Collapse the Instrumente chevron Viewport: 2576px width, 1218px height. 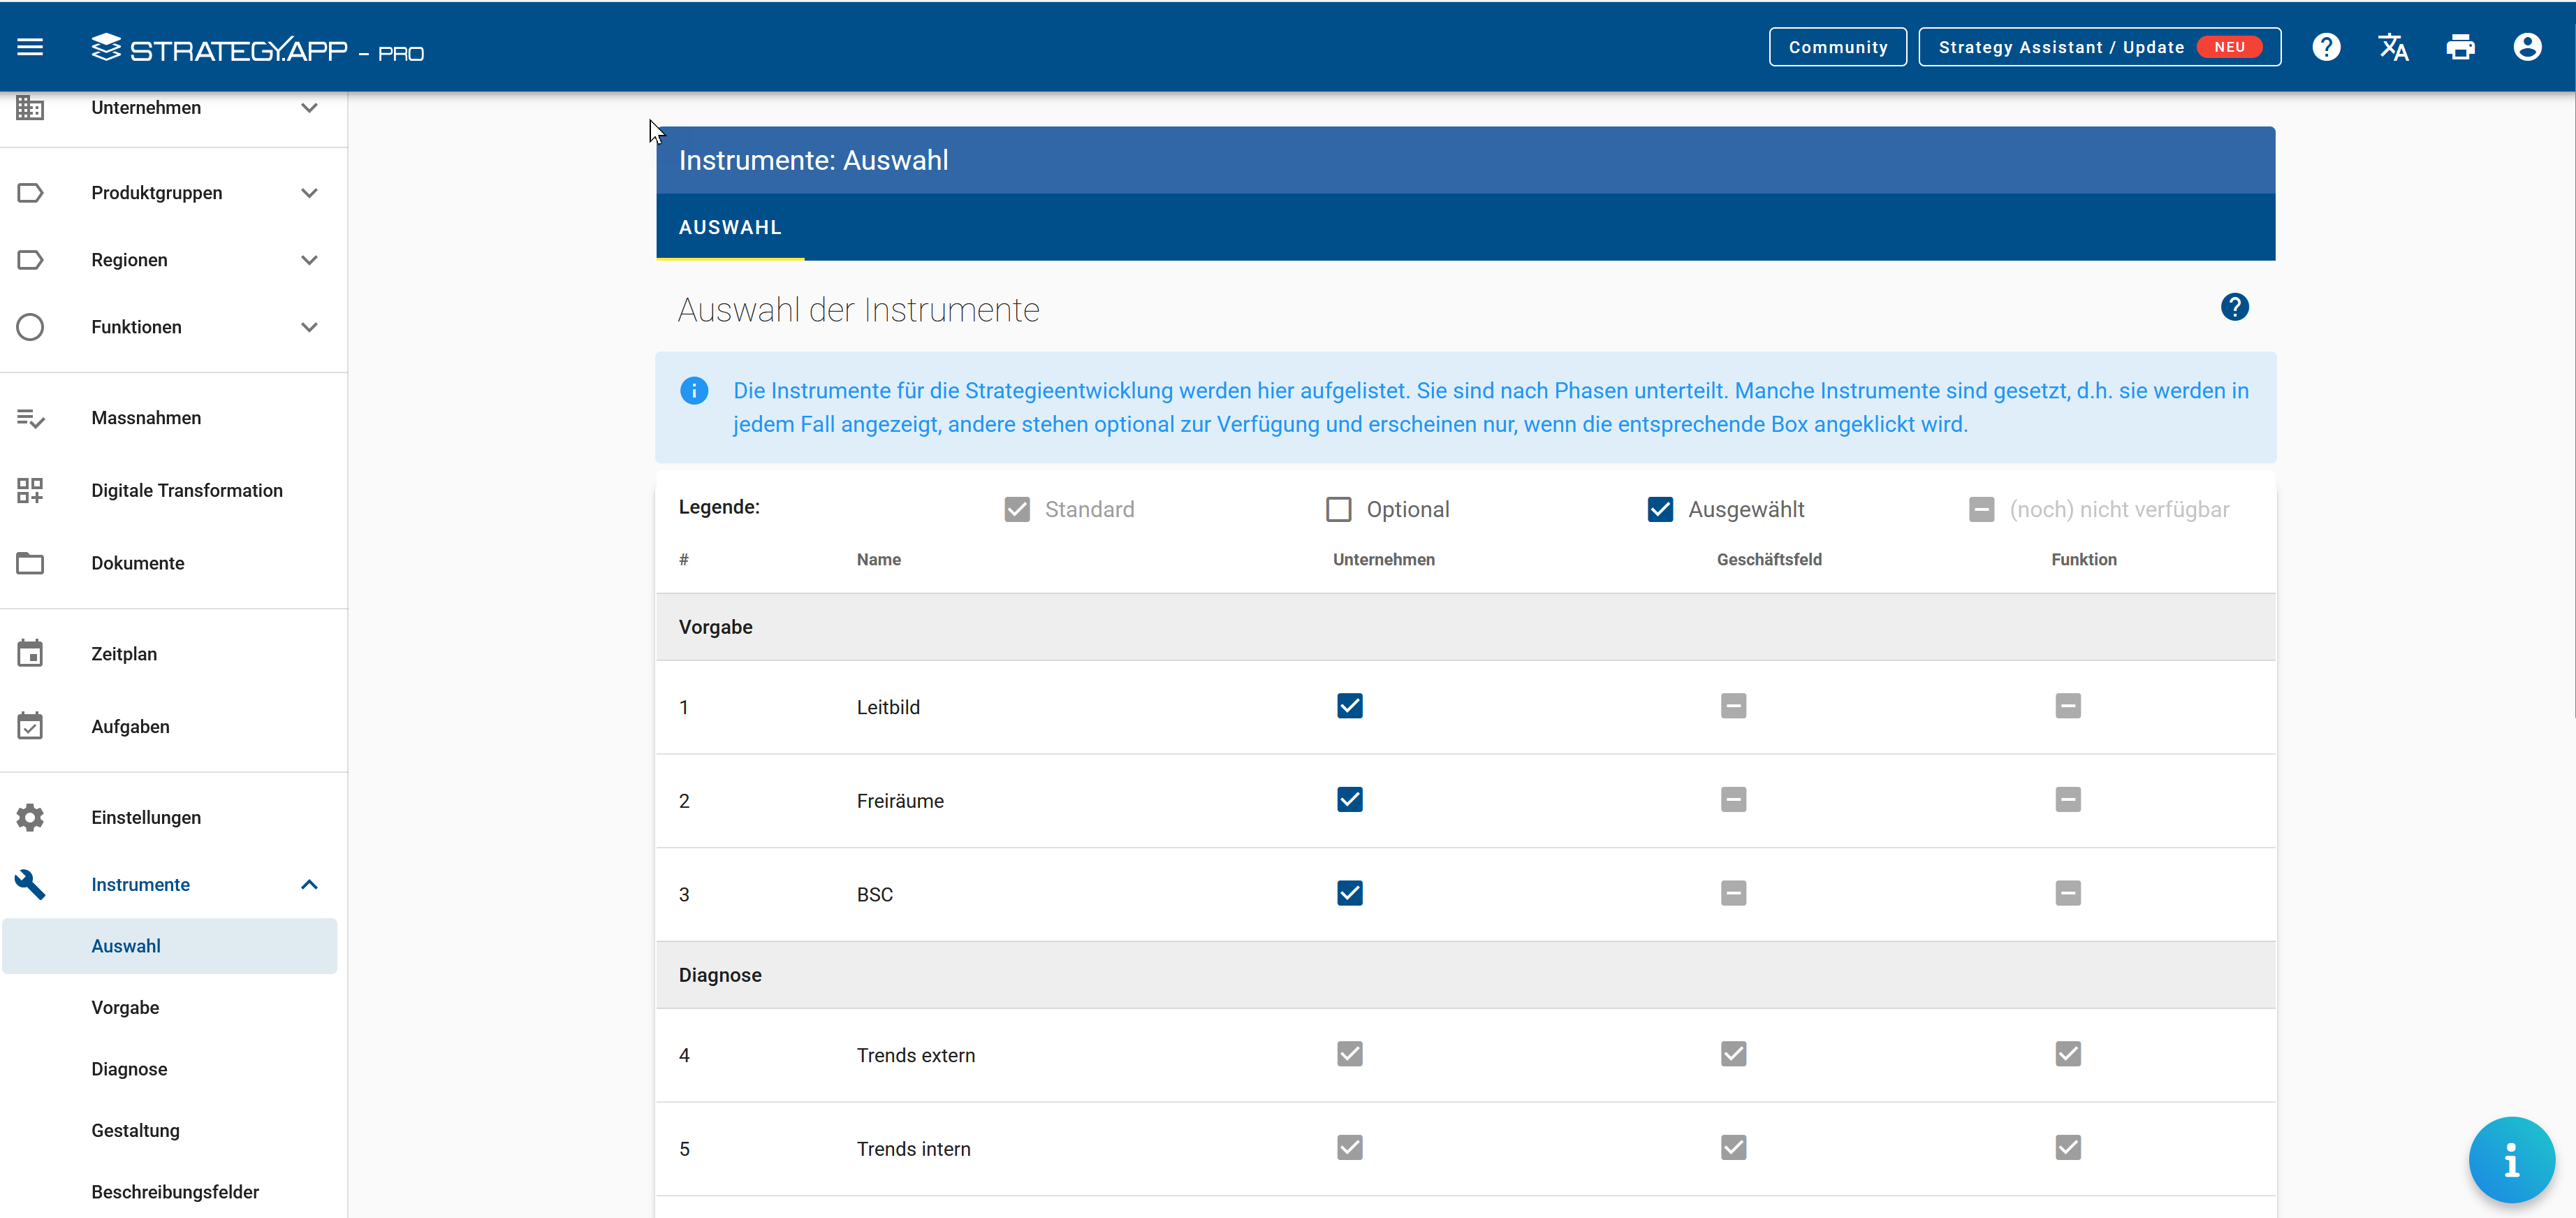[x=309, y=884]
